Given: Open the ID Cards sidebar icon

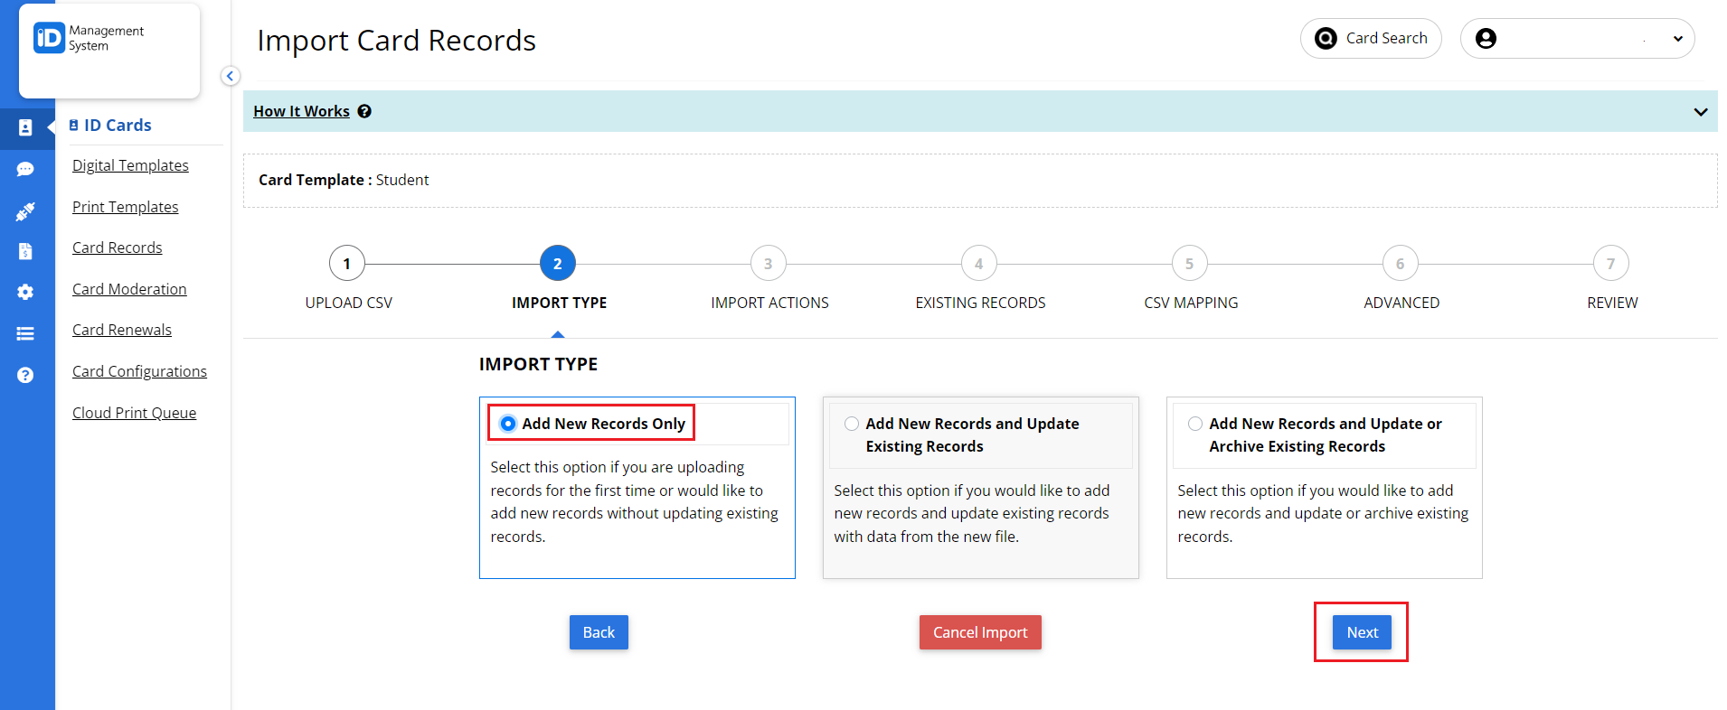Looking at the screenshot, I should (25, 128).
